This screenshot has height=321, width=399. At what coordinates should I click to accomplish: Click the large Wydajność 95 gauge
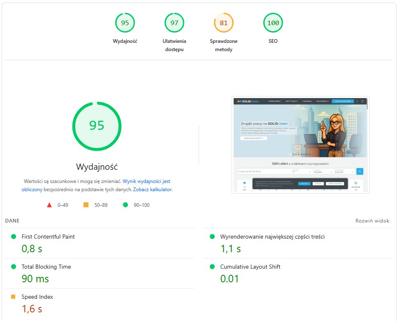97,126
